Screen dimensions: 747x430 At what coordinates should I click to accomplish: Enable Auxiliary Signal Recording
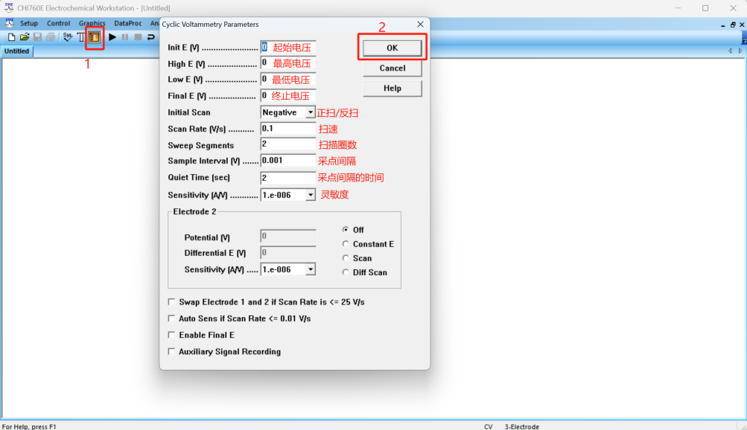pyautogui.click(x=171, y=352)
